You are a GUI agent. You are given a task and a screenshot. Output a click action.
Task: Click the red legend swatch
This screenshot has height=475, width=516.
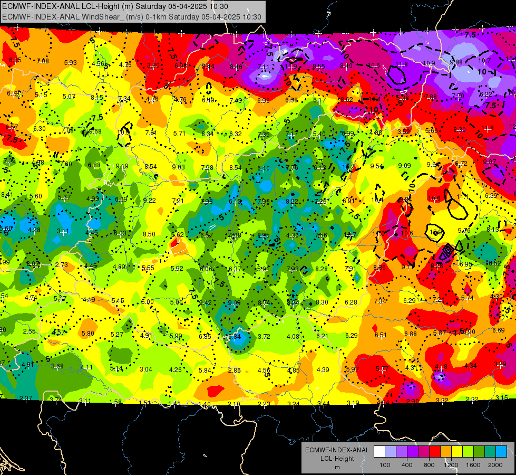[x=435, y=452]
